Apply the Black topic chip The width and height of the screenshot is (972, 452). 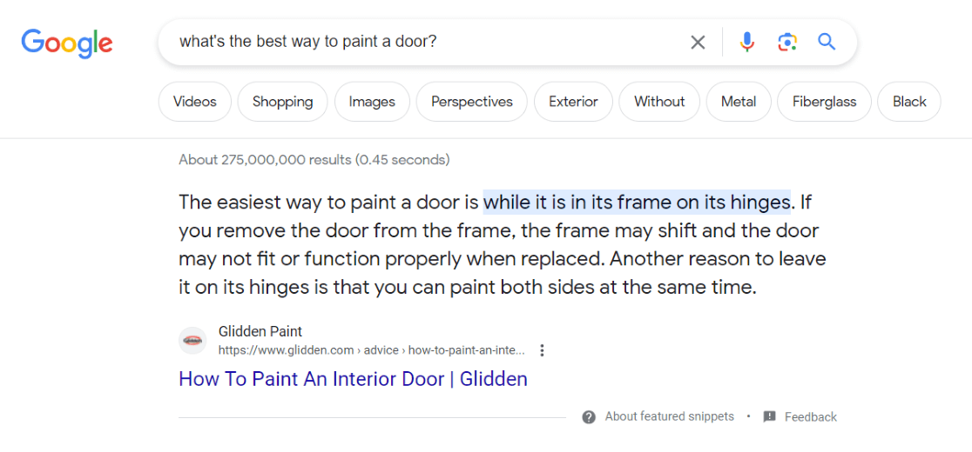pyautogui.click(x=908, y=102)
